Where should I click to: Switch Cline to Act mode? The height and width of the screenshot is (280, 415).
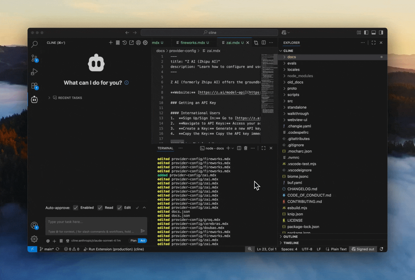tap(143, 241)
